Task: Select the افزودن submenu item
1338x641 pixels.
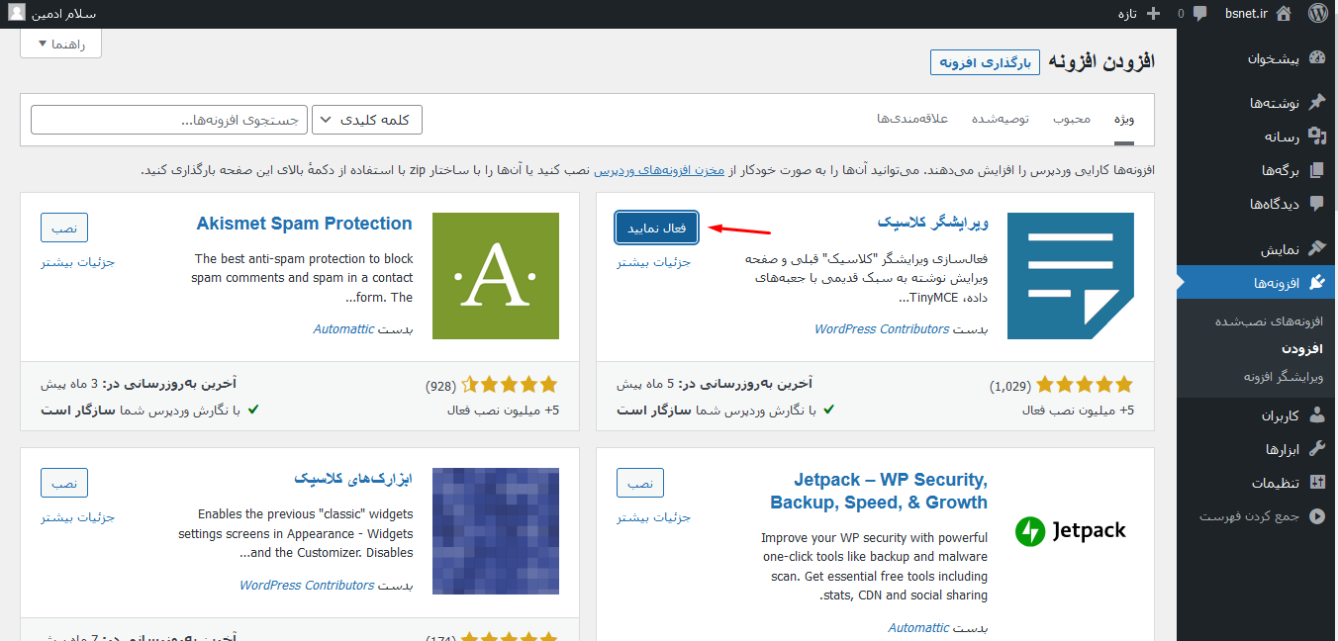Action: click(x=1302, y=349)
